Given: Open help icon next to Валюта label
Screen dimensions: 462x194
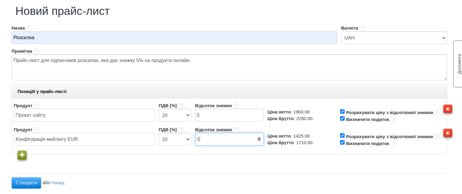Looking at the screenshot, I should 362,28.
